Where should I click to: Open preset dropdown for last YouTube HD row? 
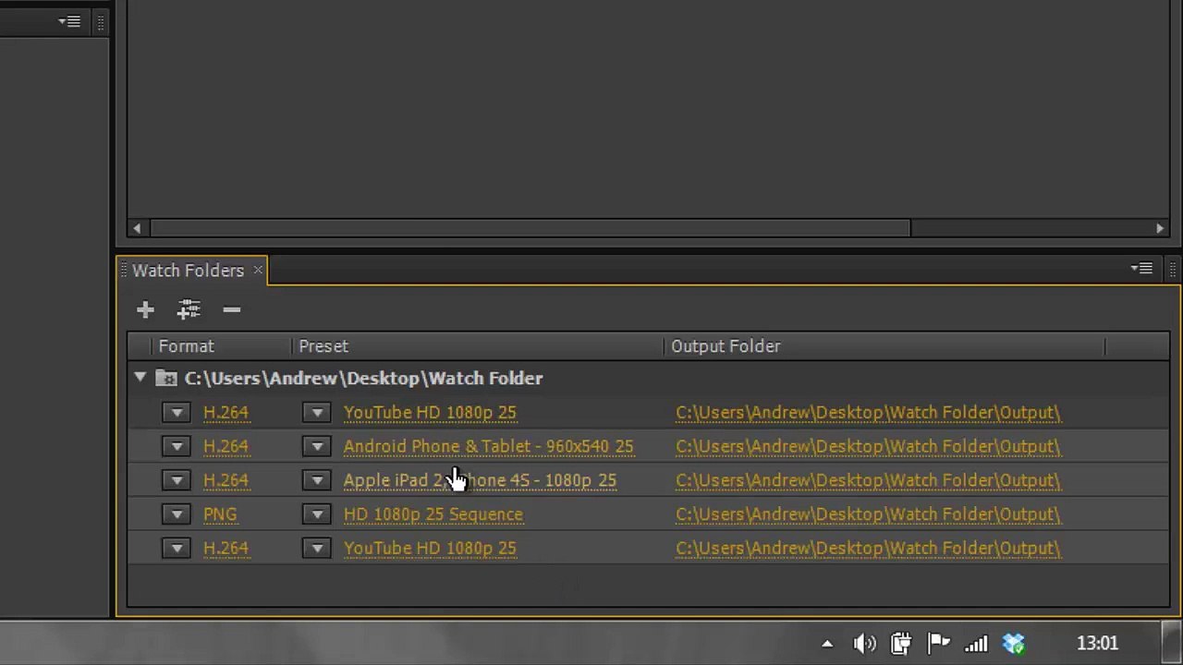click(317, 549)
